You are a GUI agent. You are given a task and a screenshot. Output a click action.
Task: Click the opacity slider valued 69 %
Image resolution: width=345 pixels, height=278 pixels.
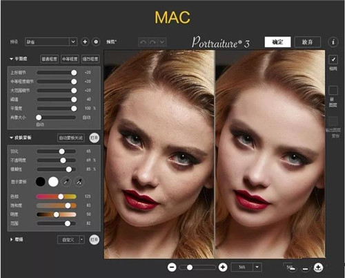57,160
